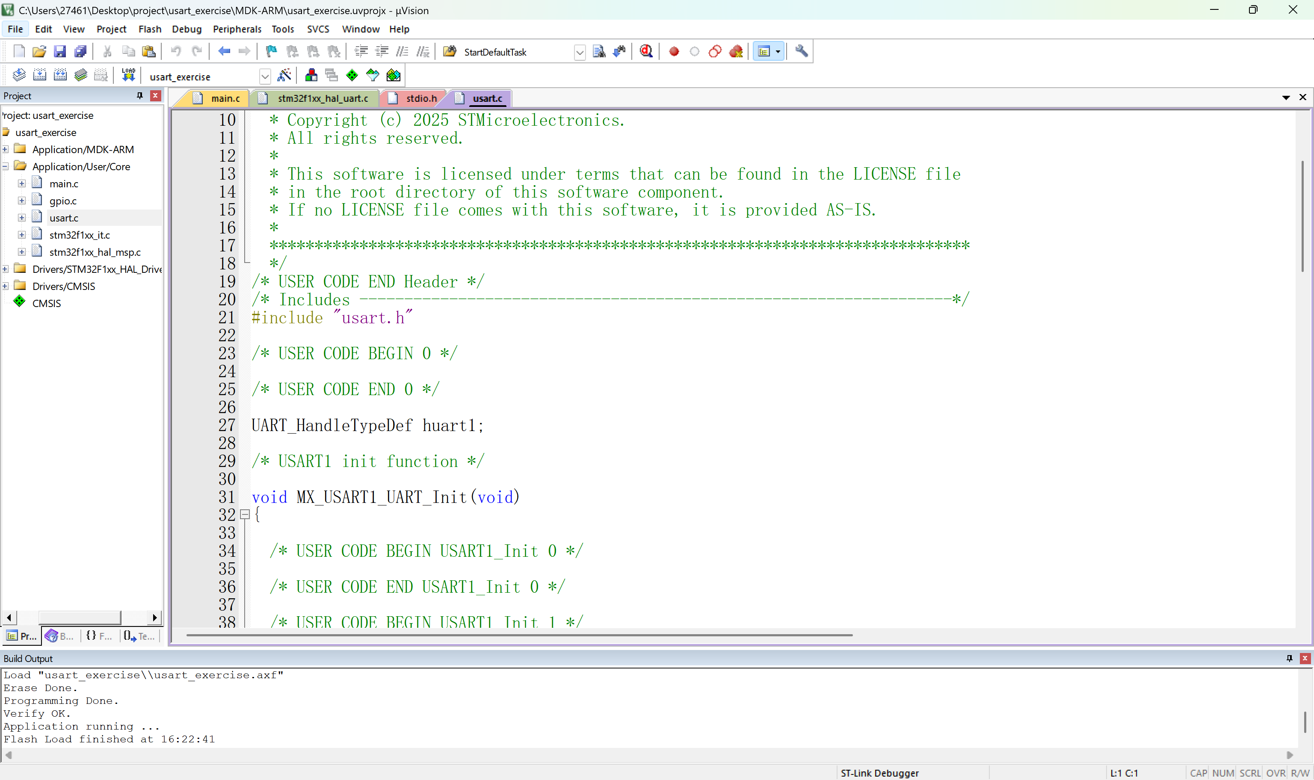
Task: Click the Download to flash LOAD icon
Action: [128, 75]
